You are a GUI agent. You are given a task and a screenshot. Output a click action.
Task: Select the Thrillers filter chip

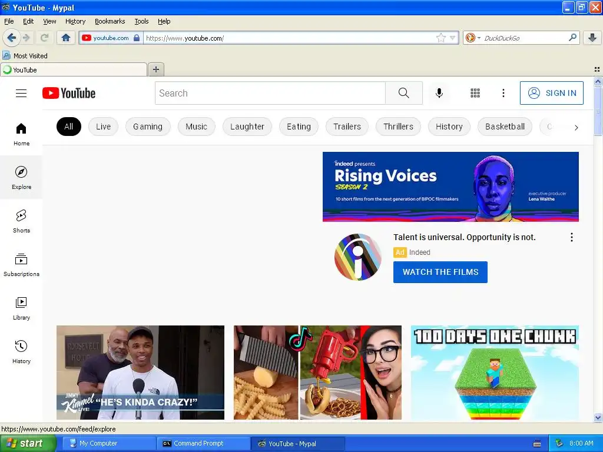click(399, 127)
